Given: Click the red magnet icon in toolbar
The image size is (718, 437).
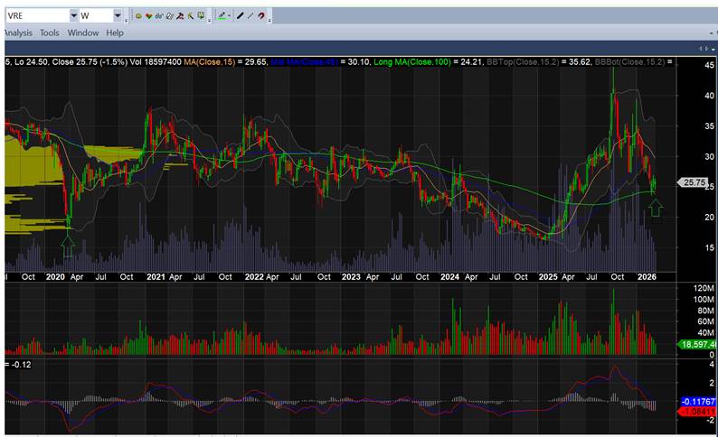Looking at the screenshot, I should pyautogui.click(x=262, y=16).
